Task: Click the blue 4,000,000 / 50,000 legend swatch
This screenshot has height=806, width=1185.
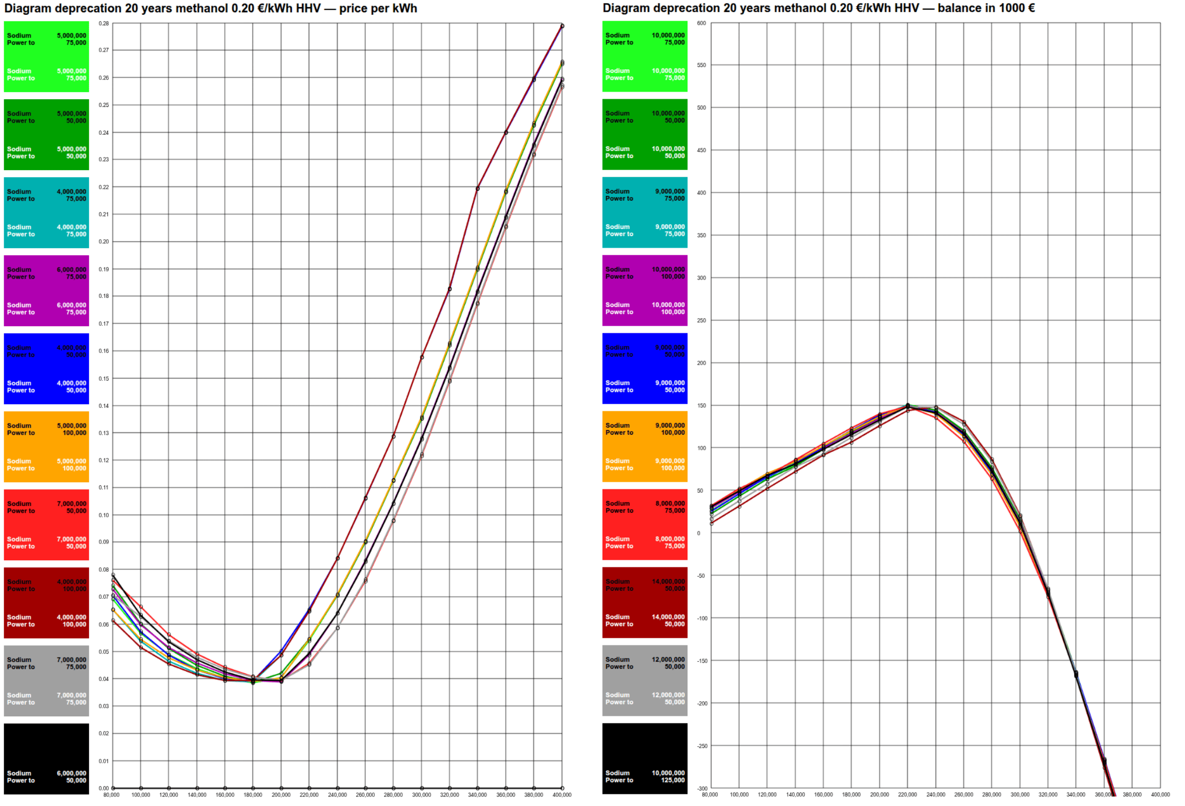Action: click(x=47, y=369)
